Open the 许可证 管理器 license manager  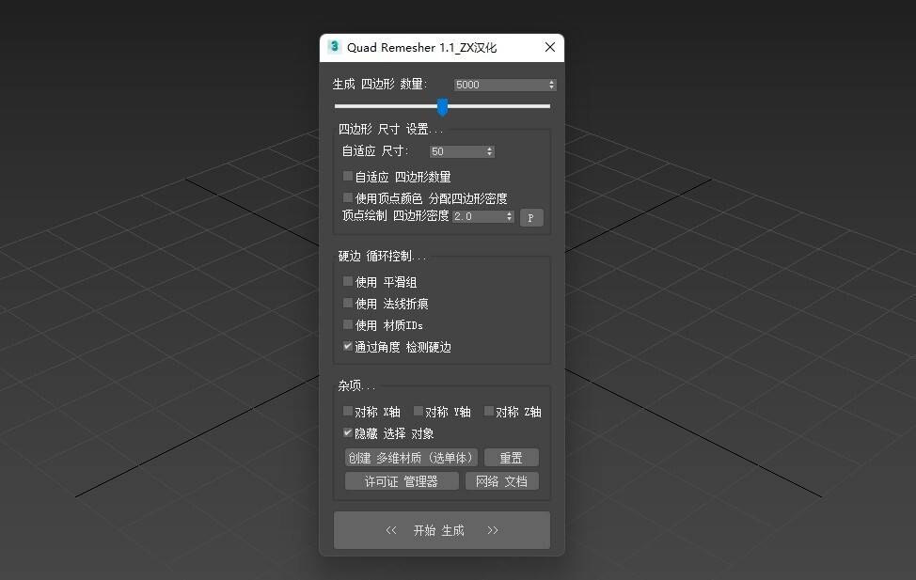coord(402,479)
